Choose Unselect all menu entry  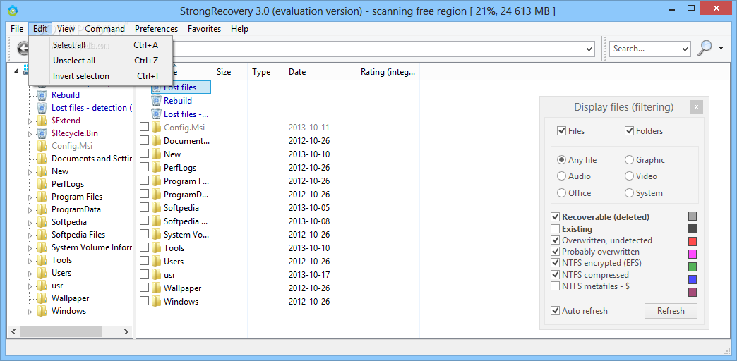100,61
